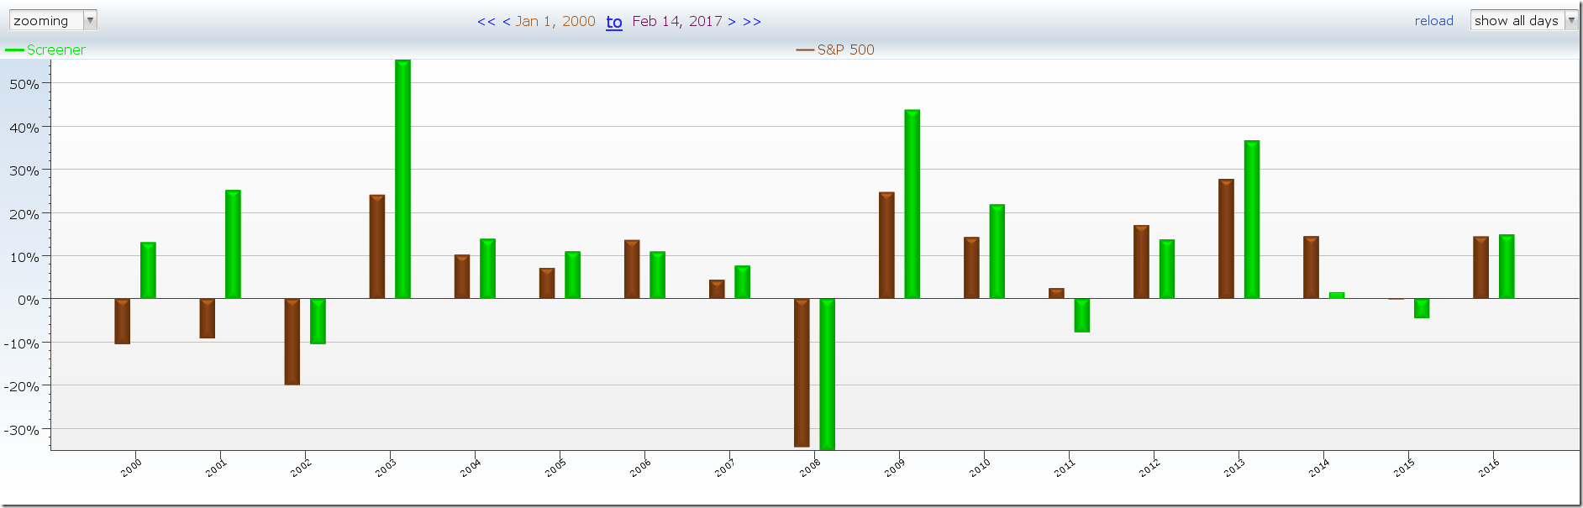Select the brown S&P 500 bar for 2014
Screen dimensions: 1583x508
[1311, 267]
